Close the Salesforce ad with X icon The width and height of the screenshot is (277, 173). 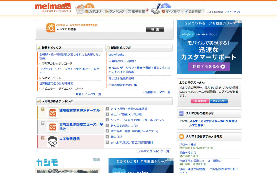(240, 22)
